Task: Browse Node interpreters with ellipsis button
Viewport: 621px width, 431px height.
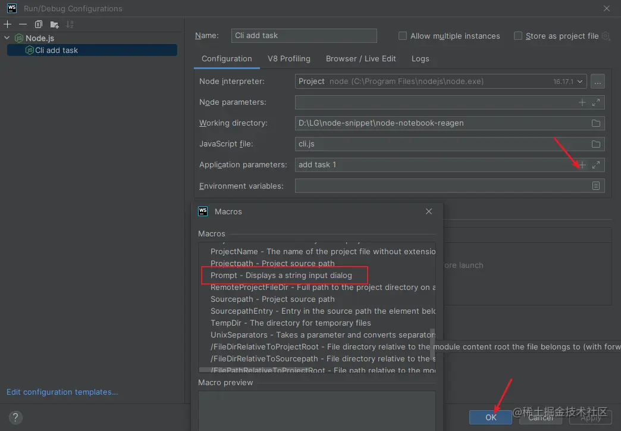Action: [x=598, y=82]
